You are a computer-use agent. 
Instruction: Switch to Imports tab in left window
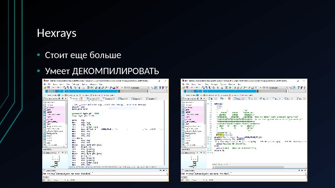point(137,99)
